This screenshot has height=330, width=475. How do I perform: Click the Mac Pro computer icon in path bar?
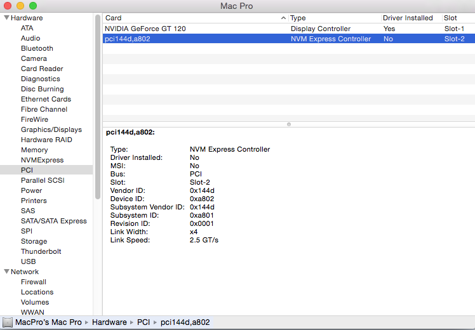[x=8, y=322]
